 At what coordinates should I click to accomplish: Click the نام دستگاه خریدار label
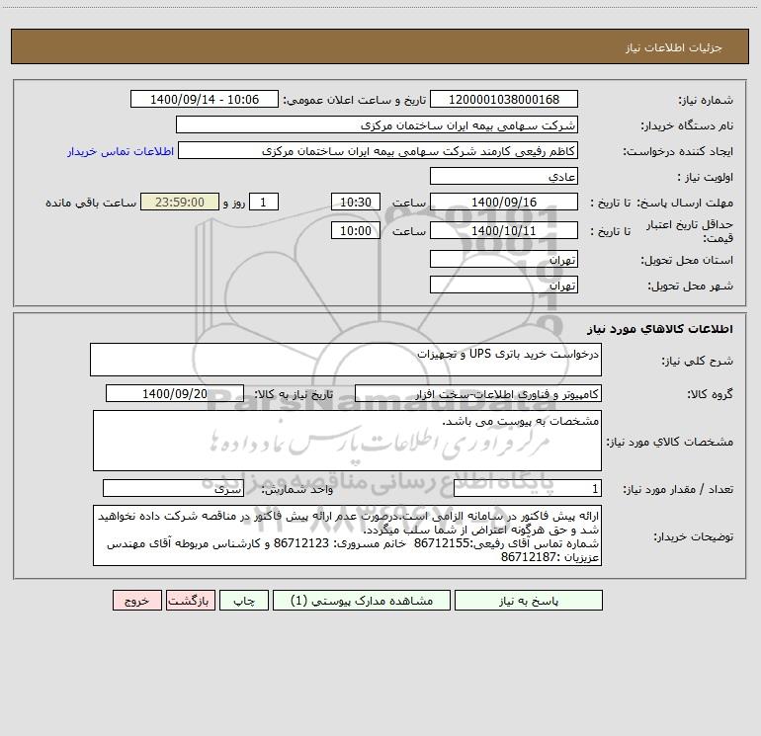(687, 126)
